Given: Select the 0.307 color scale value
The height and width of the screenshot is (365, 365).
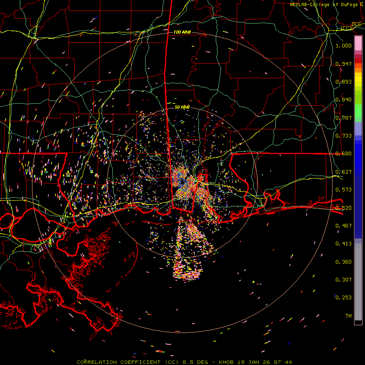Looking at the screenshot, I should [x=344, y=280].
